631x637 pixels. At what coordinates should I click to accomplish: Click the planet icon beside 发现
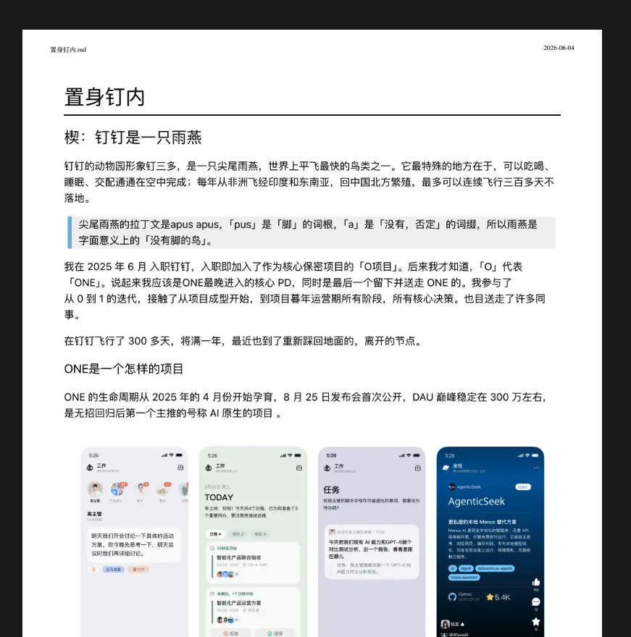pyautogui.click(x=446, y=468)
